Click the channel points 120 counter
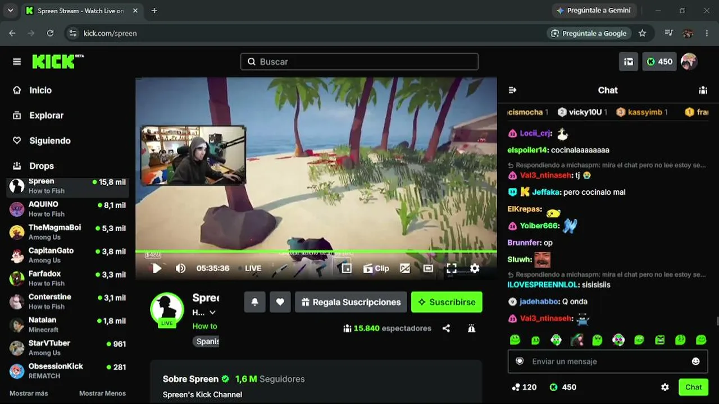Image resolution: width=719 pixels, height=404 pixels. [x=524, y=387]
